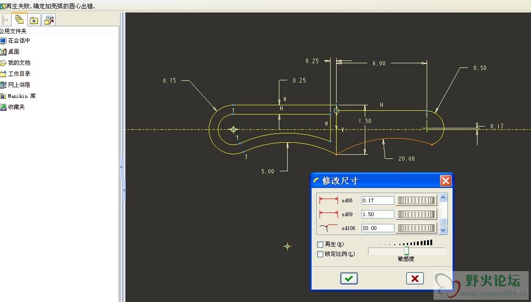Click the 网上邻居 network icon
This screenshot has width=531, height=302.
click(3, 85)
